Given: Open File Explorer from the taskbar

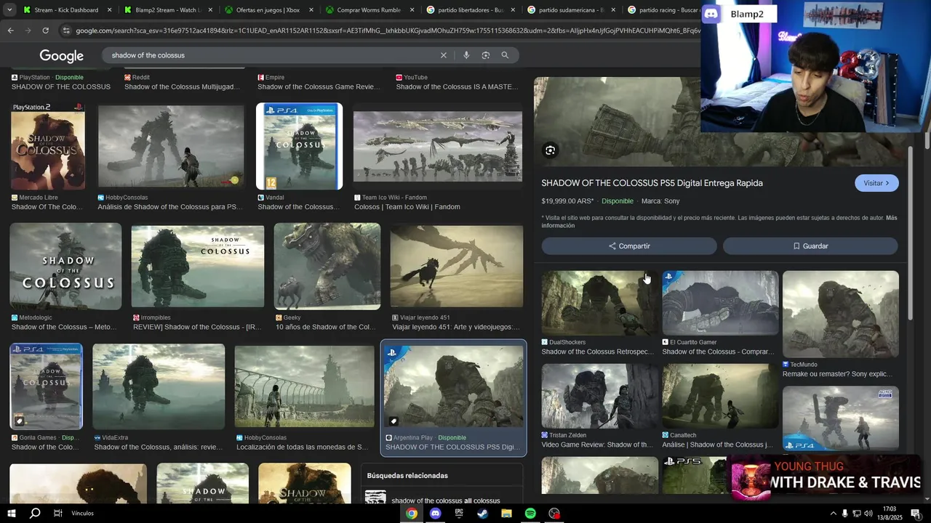Looking at the screenshot, I should [x=506, y=514].
